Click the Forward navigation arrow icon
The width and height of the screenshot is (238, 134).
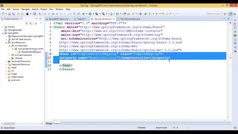[x=174, y=14]
